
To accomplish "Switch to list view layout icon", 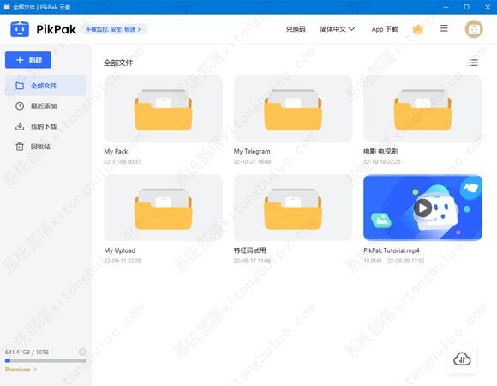I will (473, 63).
